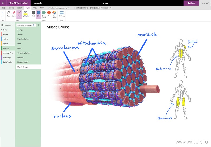
Task: Open the Sara Davis account menu
Action: tap(205, 3)
